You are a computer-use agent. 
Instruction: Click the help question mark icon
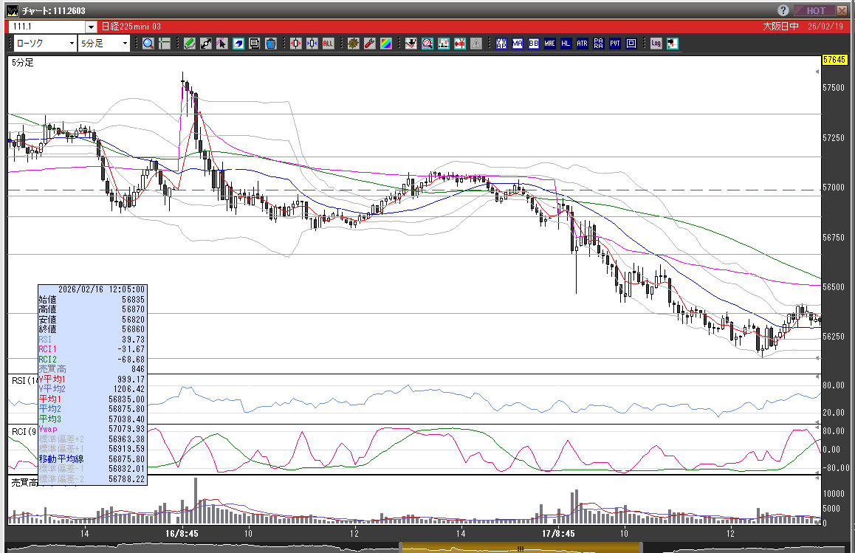click(x=783, y=10)
